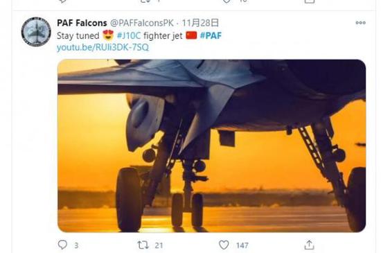Screen dimensions: 381x253
Task: Share the previous tweet above
Action: click(310, 1)
